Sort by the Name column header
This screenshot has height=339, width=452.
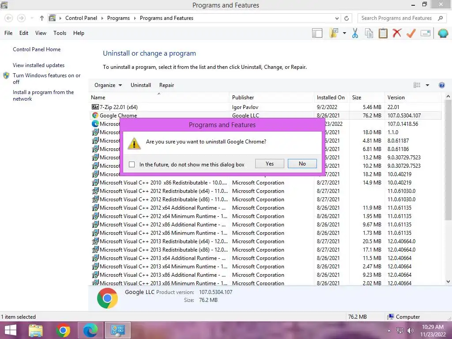tap(159, 98)
